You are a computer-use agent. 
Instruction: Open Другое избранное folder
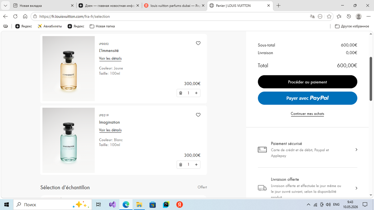click(x=352, y=26)
